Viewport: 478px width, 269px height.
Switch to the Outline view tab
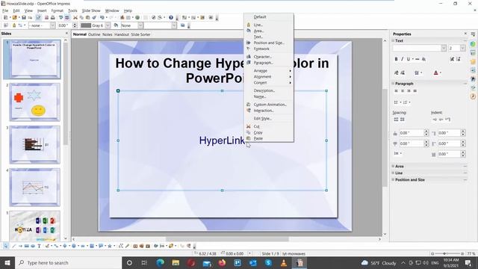[94, 34]
